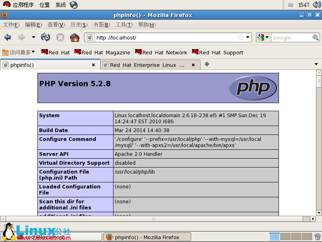Viewport: 322px width, 242px height.
Task: Open the back/forward history dropdown arrow
Action: point(33,37)
